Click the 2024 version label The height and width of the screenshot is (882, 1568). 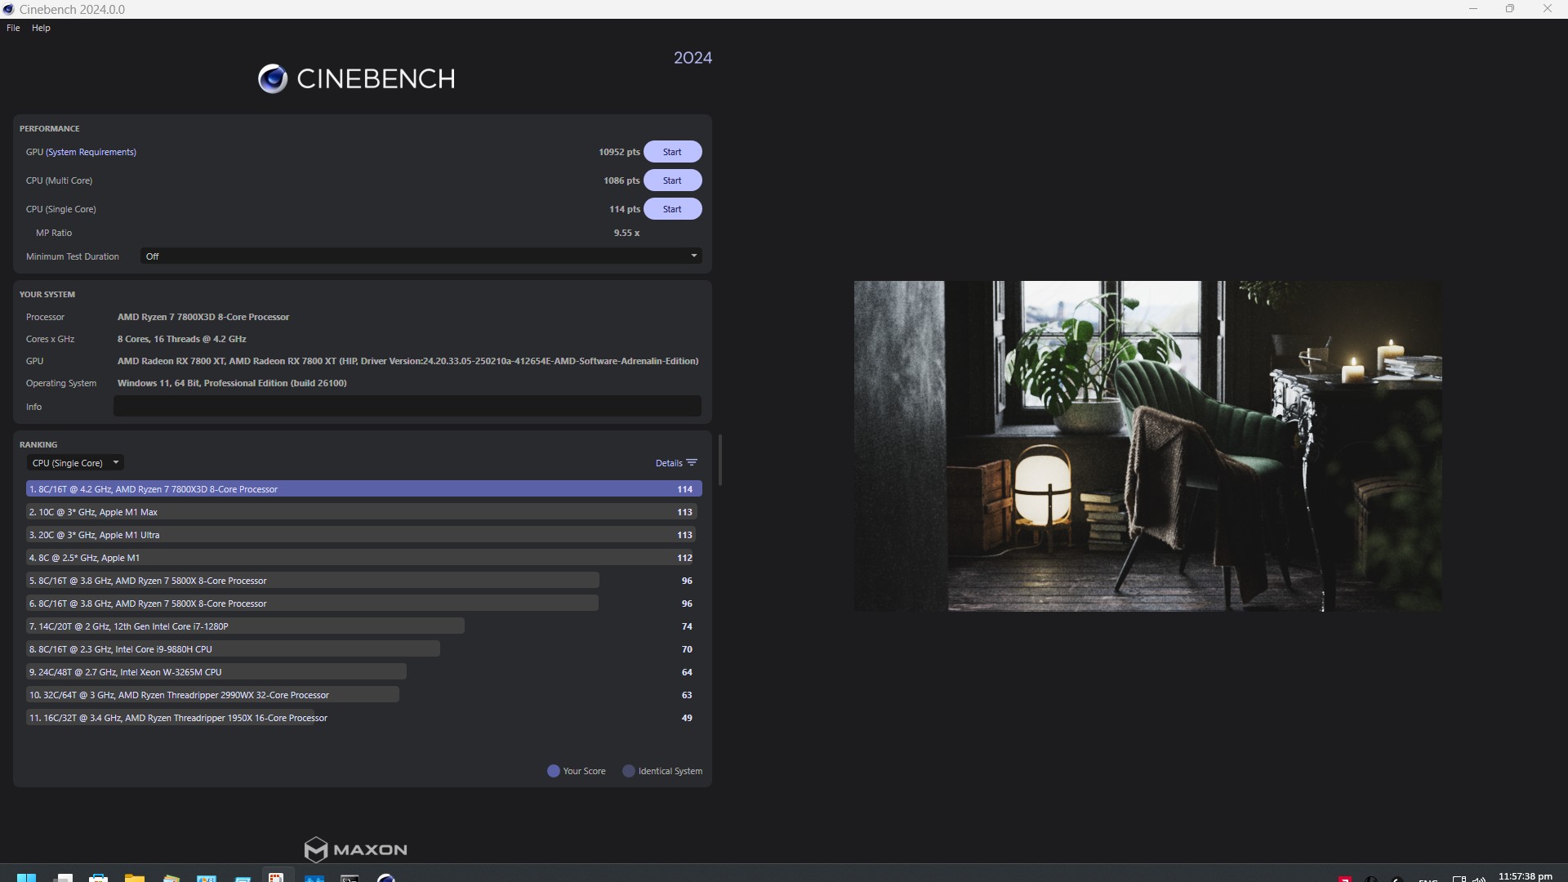coord(693,58)
